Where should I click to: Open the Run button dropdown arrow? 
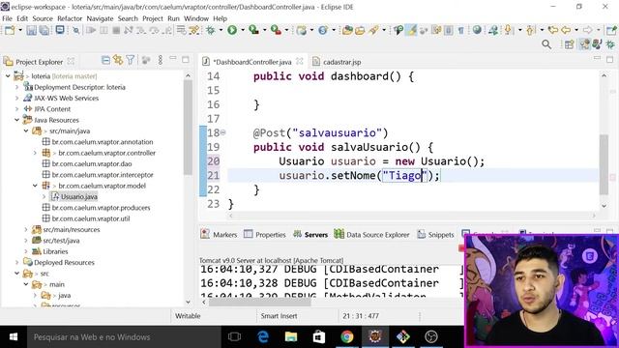(243, 30)
